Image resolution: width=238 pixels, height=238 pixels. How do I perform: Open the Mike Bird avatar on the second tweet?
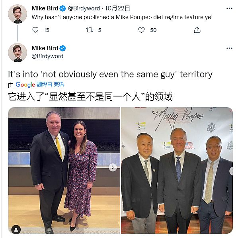click(x=18, y=53)
